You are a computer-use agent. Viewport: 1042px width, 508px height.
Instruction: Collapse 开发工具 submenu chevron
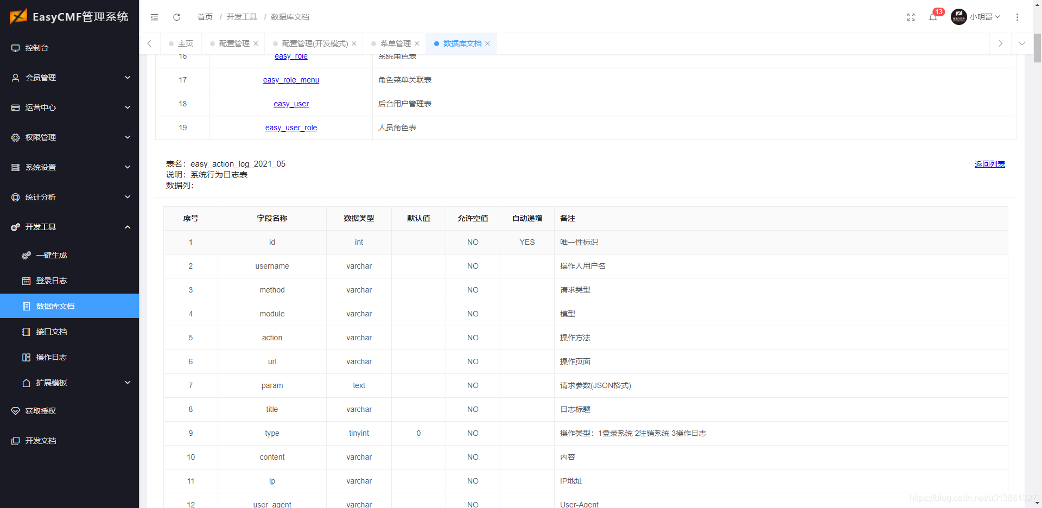(x=128, y=227)
